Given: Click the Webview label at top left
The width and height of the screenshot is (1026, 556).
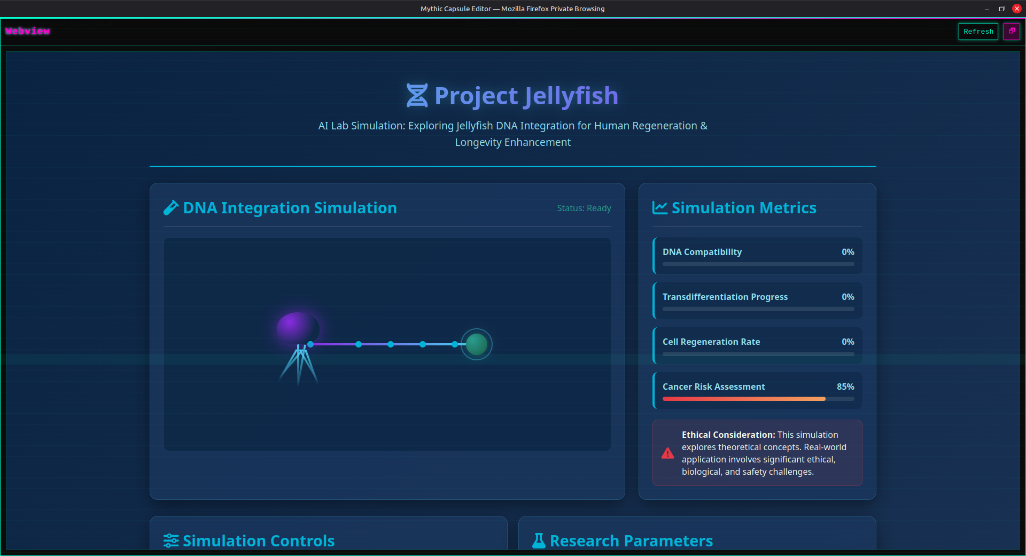Looking at the screenshot, I should tap(27, 31).
